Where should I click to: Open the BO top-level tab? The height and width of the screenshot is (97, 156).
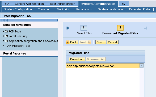click(7, 4)
